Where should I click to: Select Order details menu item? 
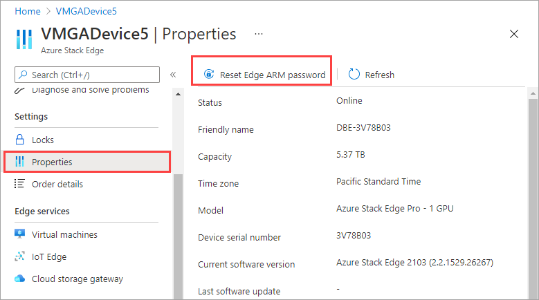[x=57, y=184]
